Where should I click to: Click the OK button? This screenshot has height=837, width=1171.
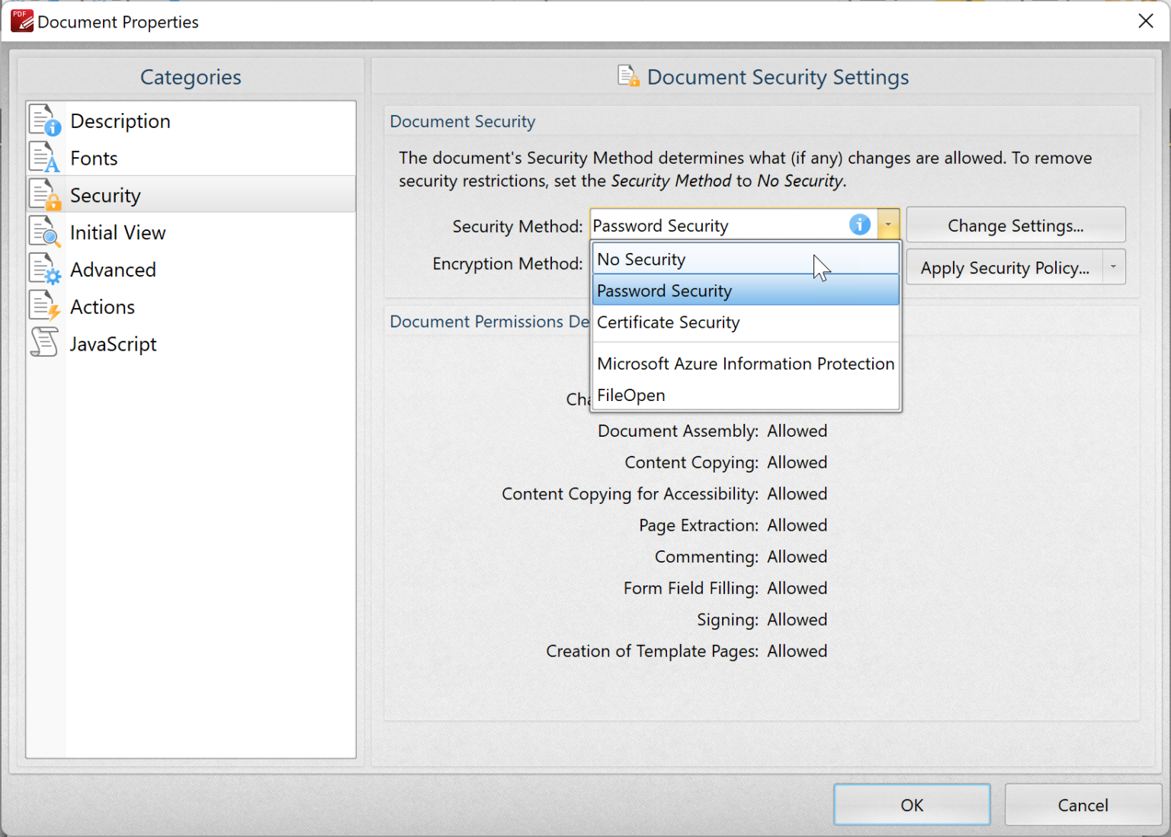pyautogui.click(x=911, y=805)
